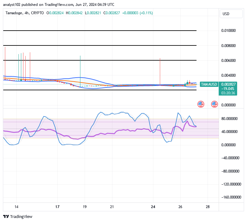Click the 0.006000 price axis label

pyautogui.click(x=229, y=60)
